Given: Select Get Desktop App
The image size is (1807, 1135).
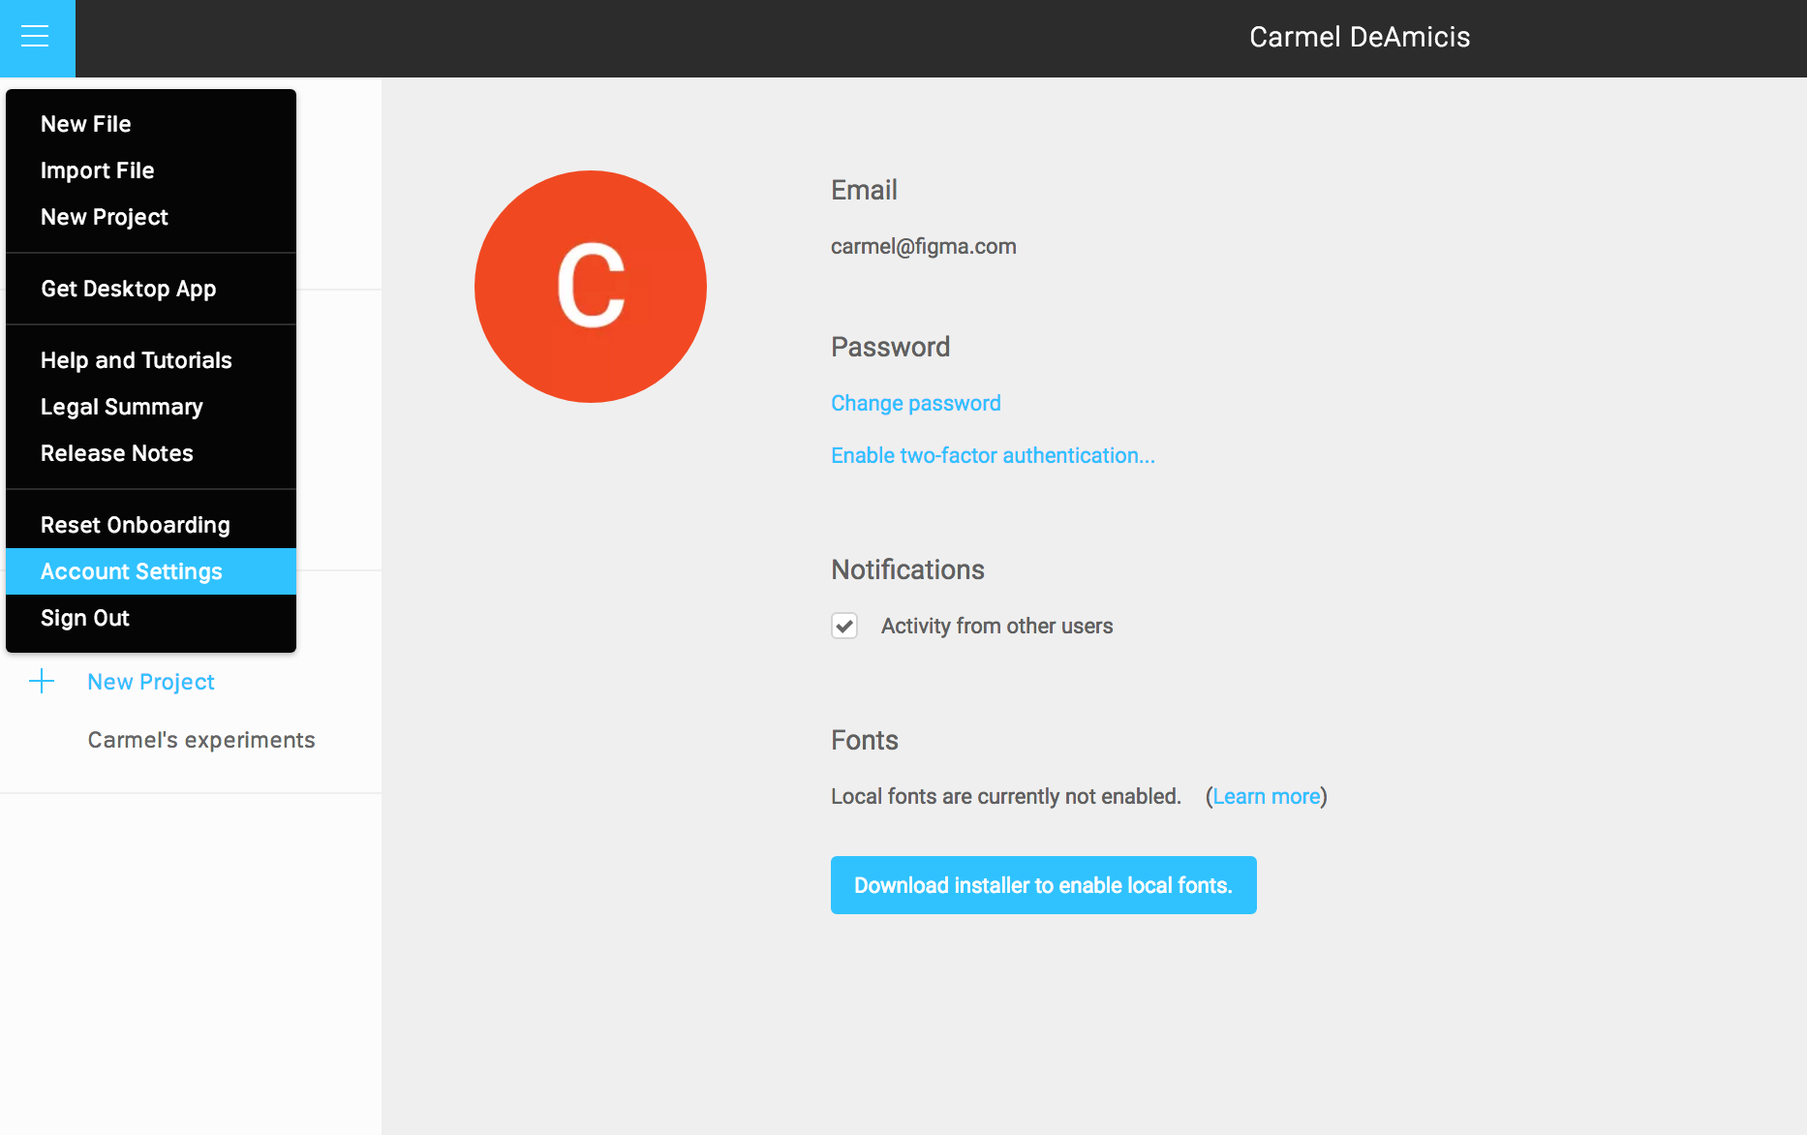Looking at the screenshot, I should [128, 288].
